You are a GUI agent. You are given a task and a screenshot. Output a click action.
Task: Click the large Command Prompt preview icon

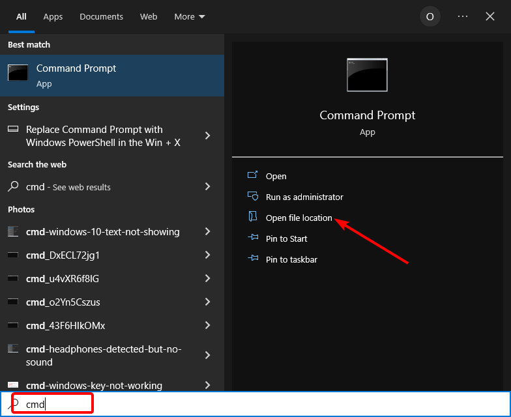(368, 75)
